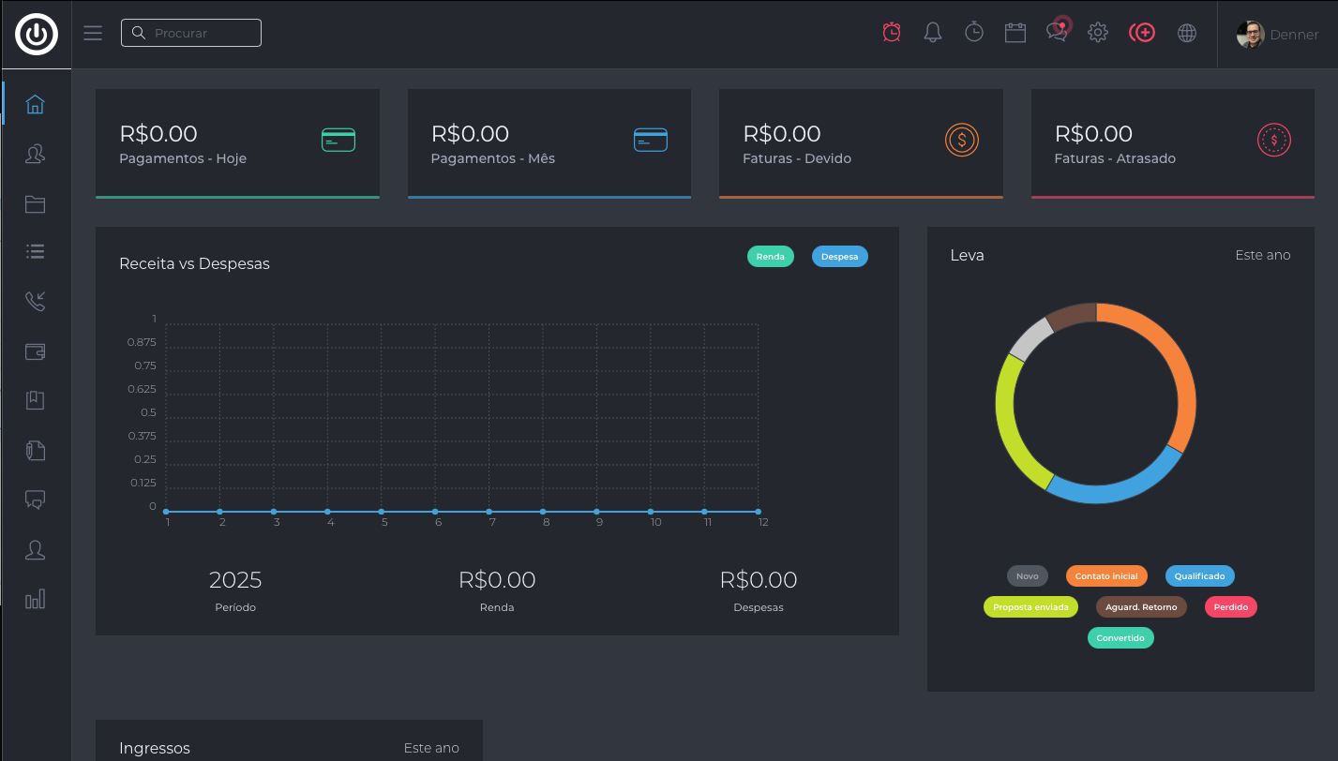This screenshot has width=1338, height=761.
Task: Open the home dashboard sidebar icon
Action: 35,104
